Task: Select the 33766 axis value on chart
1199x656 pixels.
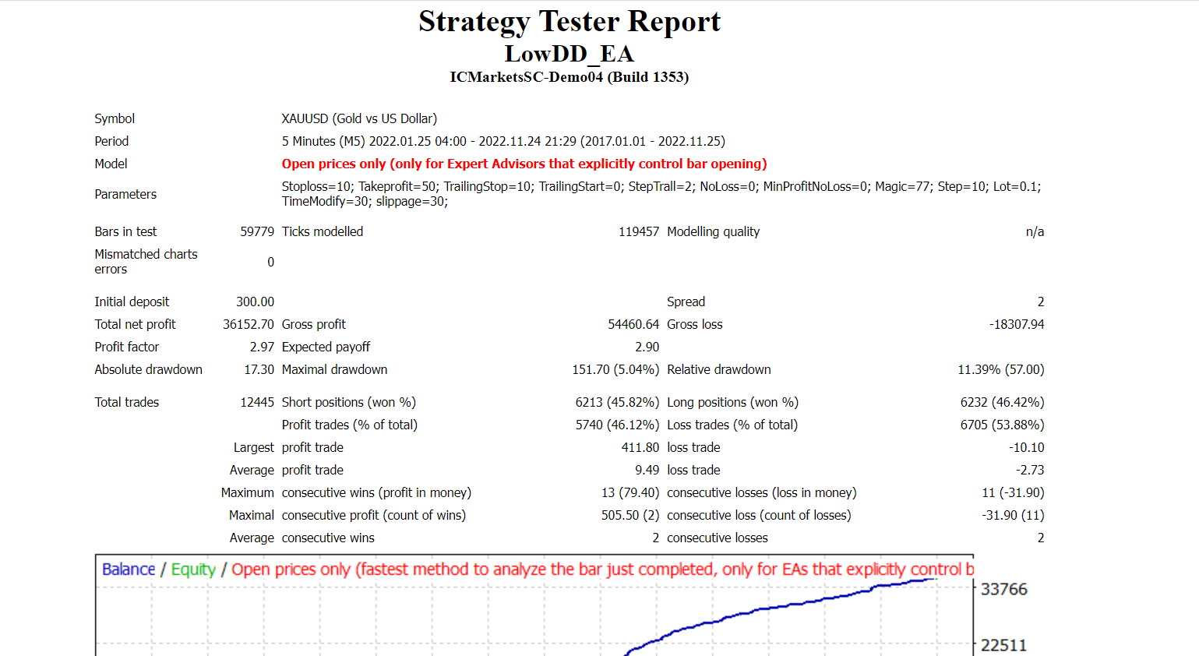Action: [1007, 590]
